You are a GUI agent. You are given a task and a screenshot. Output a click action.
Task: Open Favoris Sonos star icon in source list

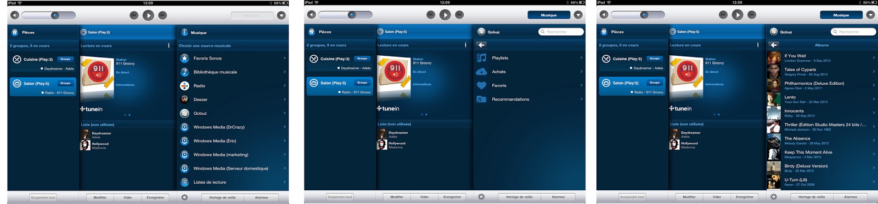(x=185, y=58)
